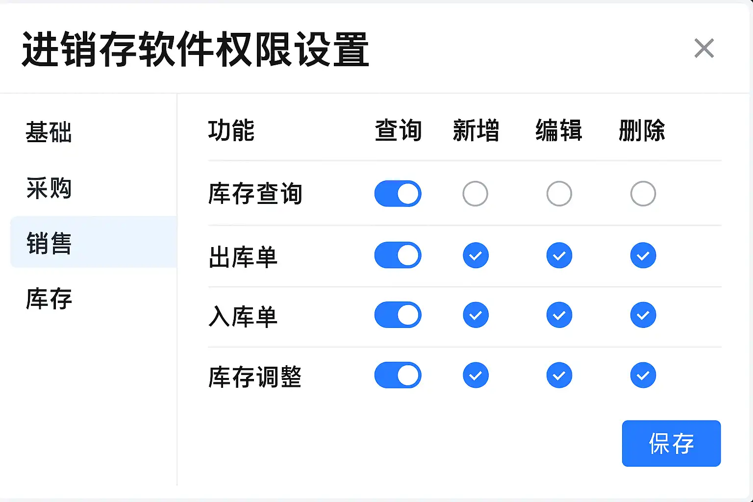Enable 删除 permission for 库存查询

coord(643,194)
